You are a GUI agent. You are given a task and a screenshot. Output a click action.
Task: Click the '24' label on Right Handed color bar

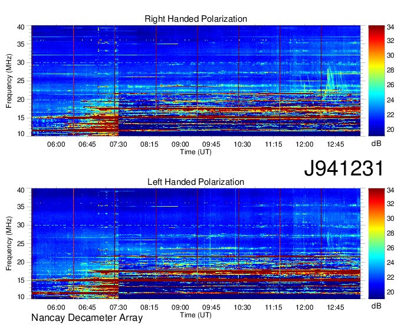tap(390, 100)
